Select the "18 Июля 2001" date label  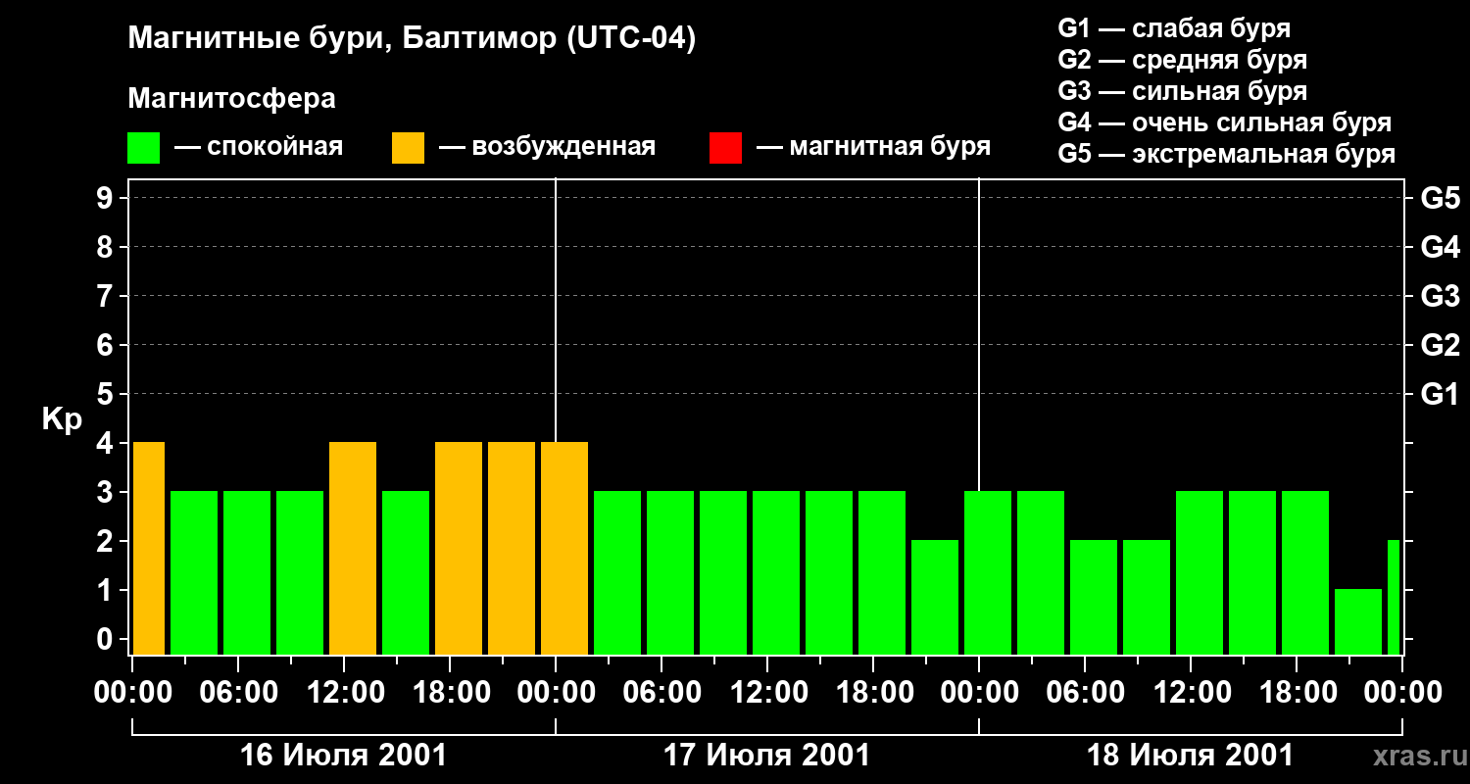(1190, 756)
